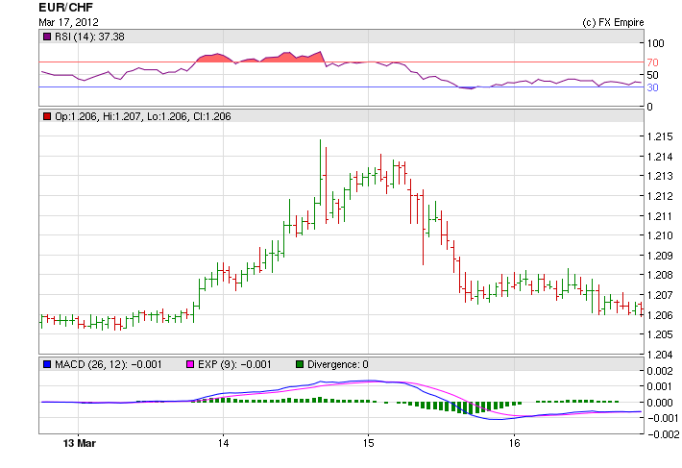
Task: Click the purple RSI legend swatch
Action: coord(47,37)
